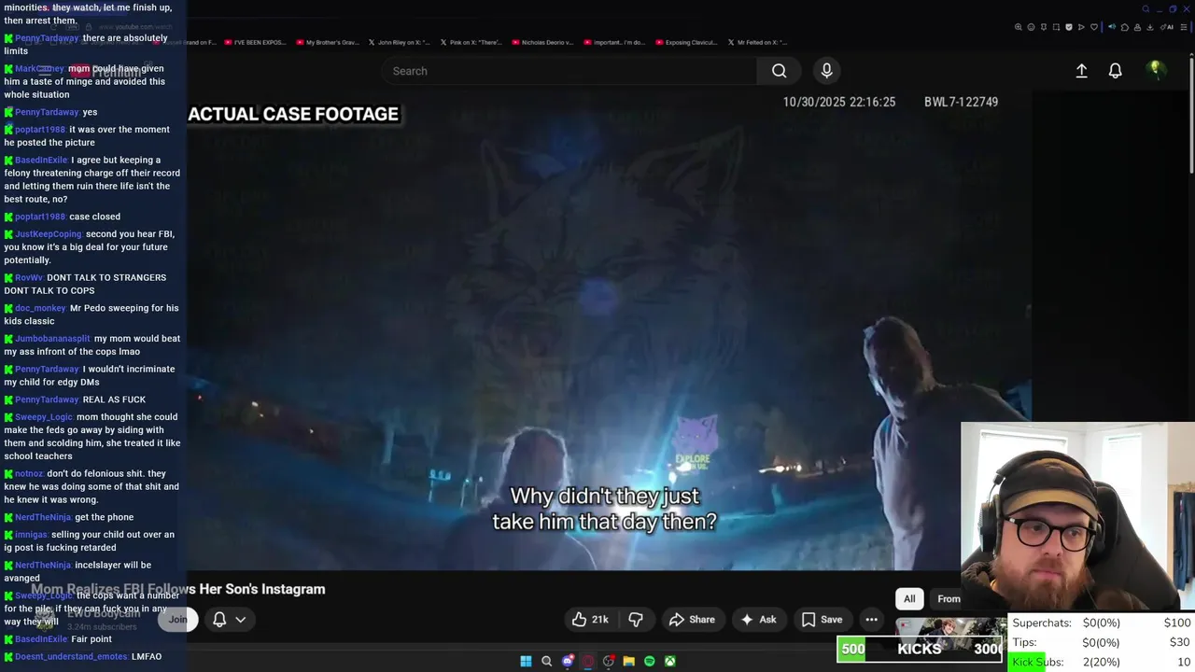This screenshot has width=1195, height=672.
Task: Open Opera browser from taskbar
Action: [x=588, y=661]
